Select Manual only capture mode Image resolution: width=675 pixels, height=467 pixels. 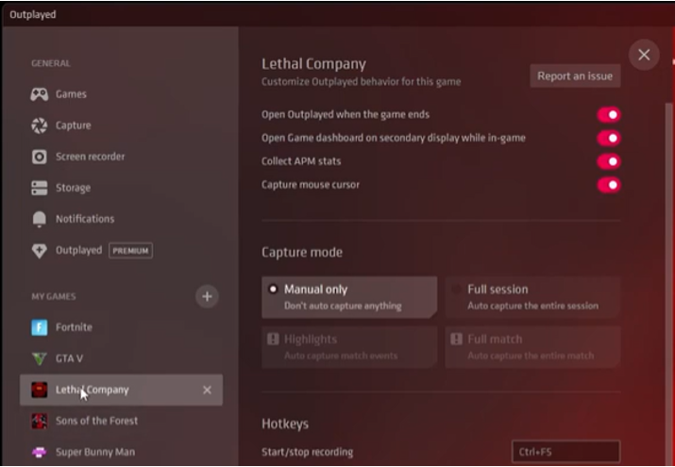tap(349, 297)
